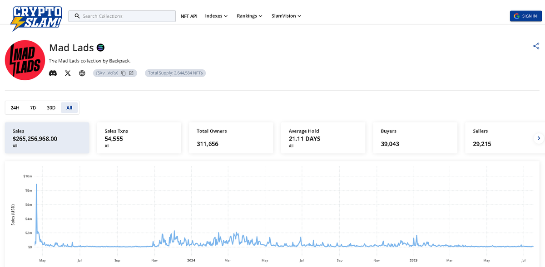Open the Mad Lads X (Twitter) icon
The width and height of the screenshot is (545, 267).
pyautogui.click(x=68, y=73)
